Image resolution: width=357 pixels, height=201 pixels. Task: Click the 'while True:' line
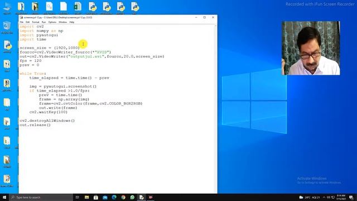33,74
